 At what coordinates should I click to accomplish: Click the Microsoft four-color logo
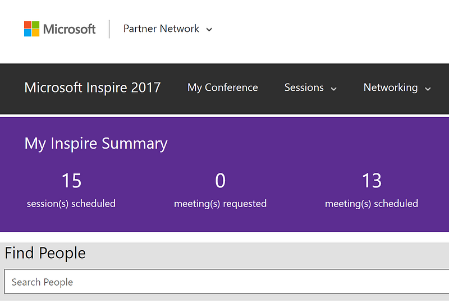pyautogui.click(x=31, y=29)
